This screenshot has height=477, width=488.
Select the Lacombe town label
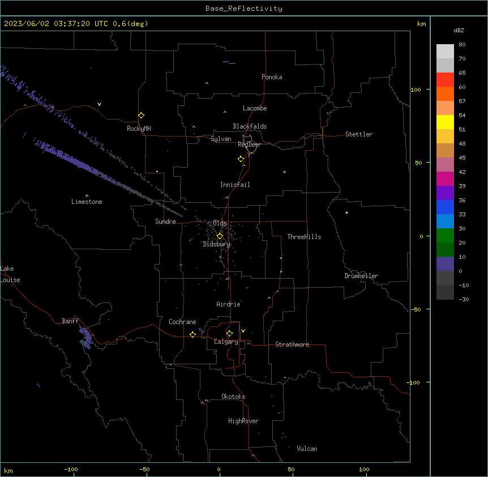coord(255,108)
